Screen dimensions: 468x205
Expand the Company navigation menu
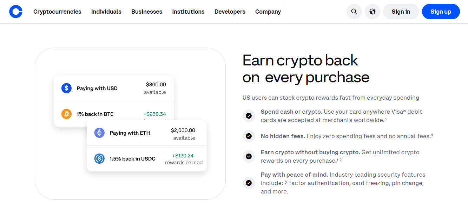tap(268, 12)
